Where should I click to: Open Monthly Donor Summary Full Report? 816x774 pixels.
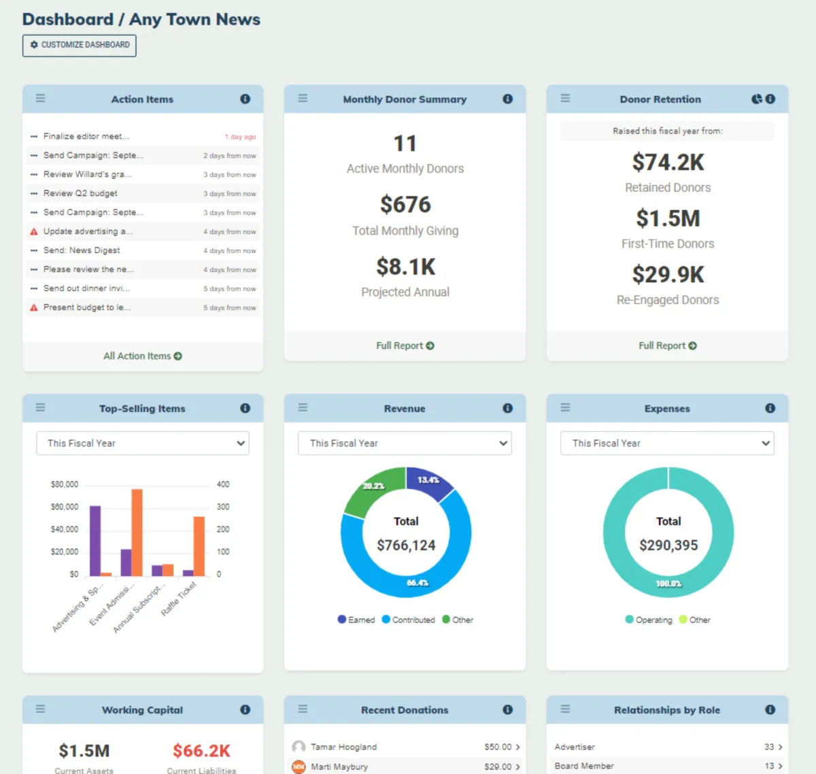click(x=405, y=346)
